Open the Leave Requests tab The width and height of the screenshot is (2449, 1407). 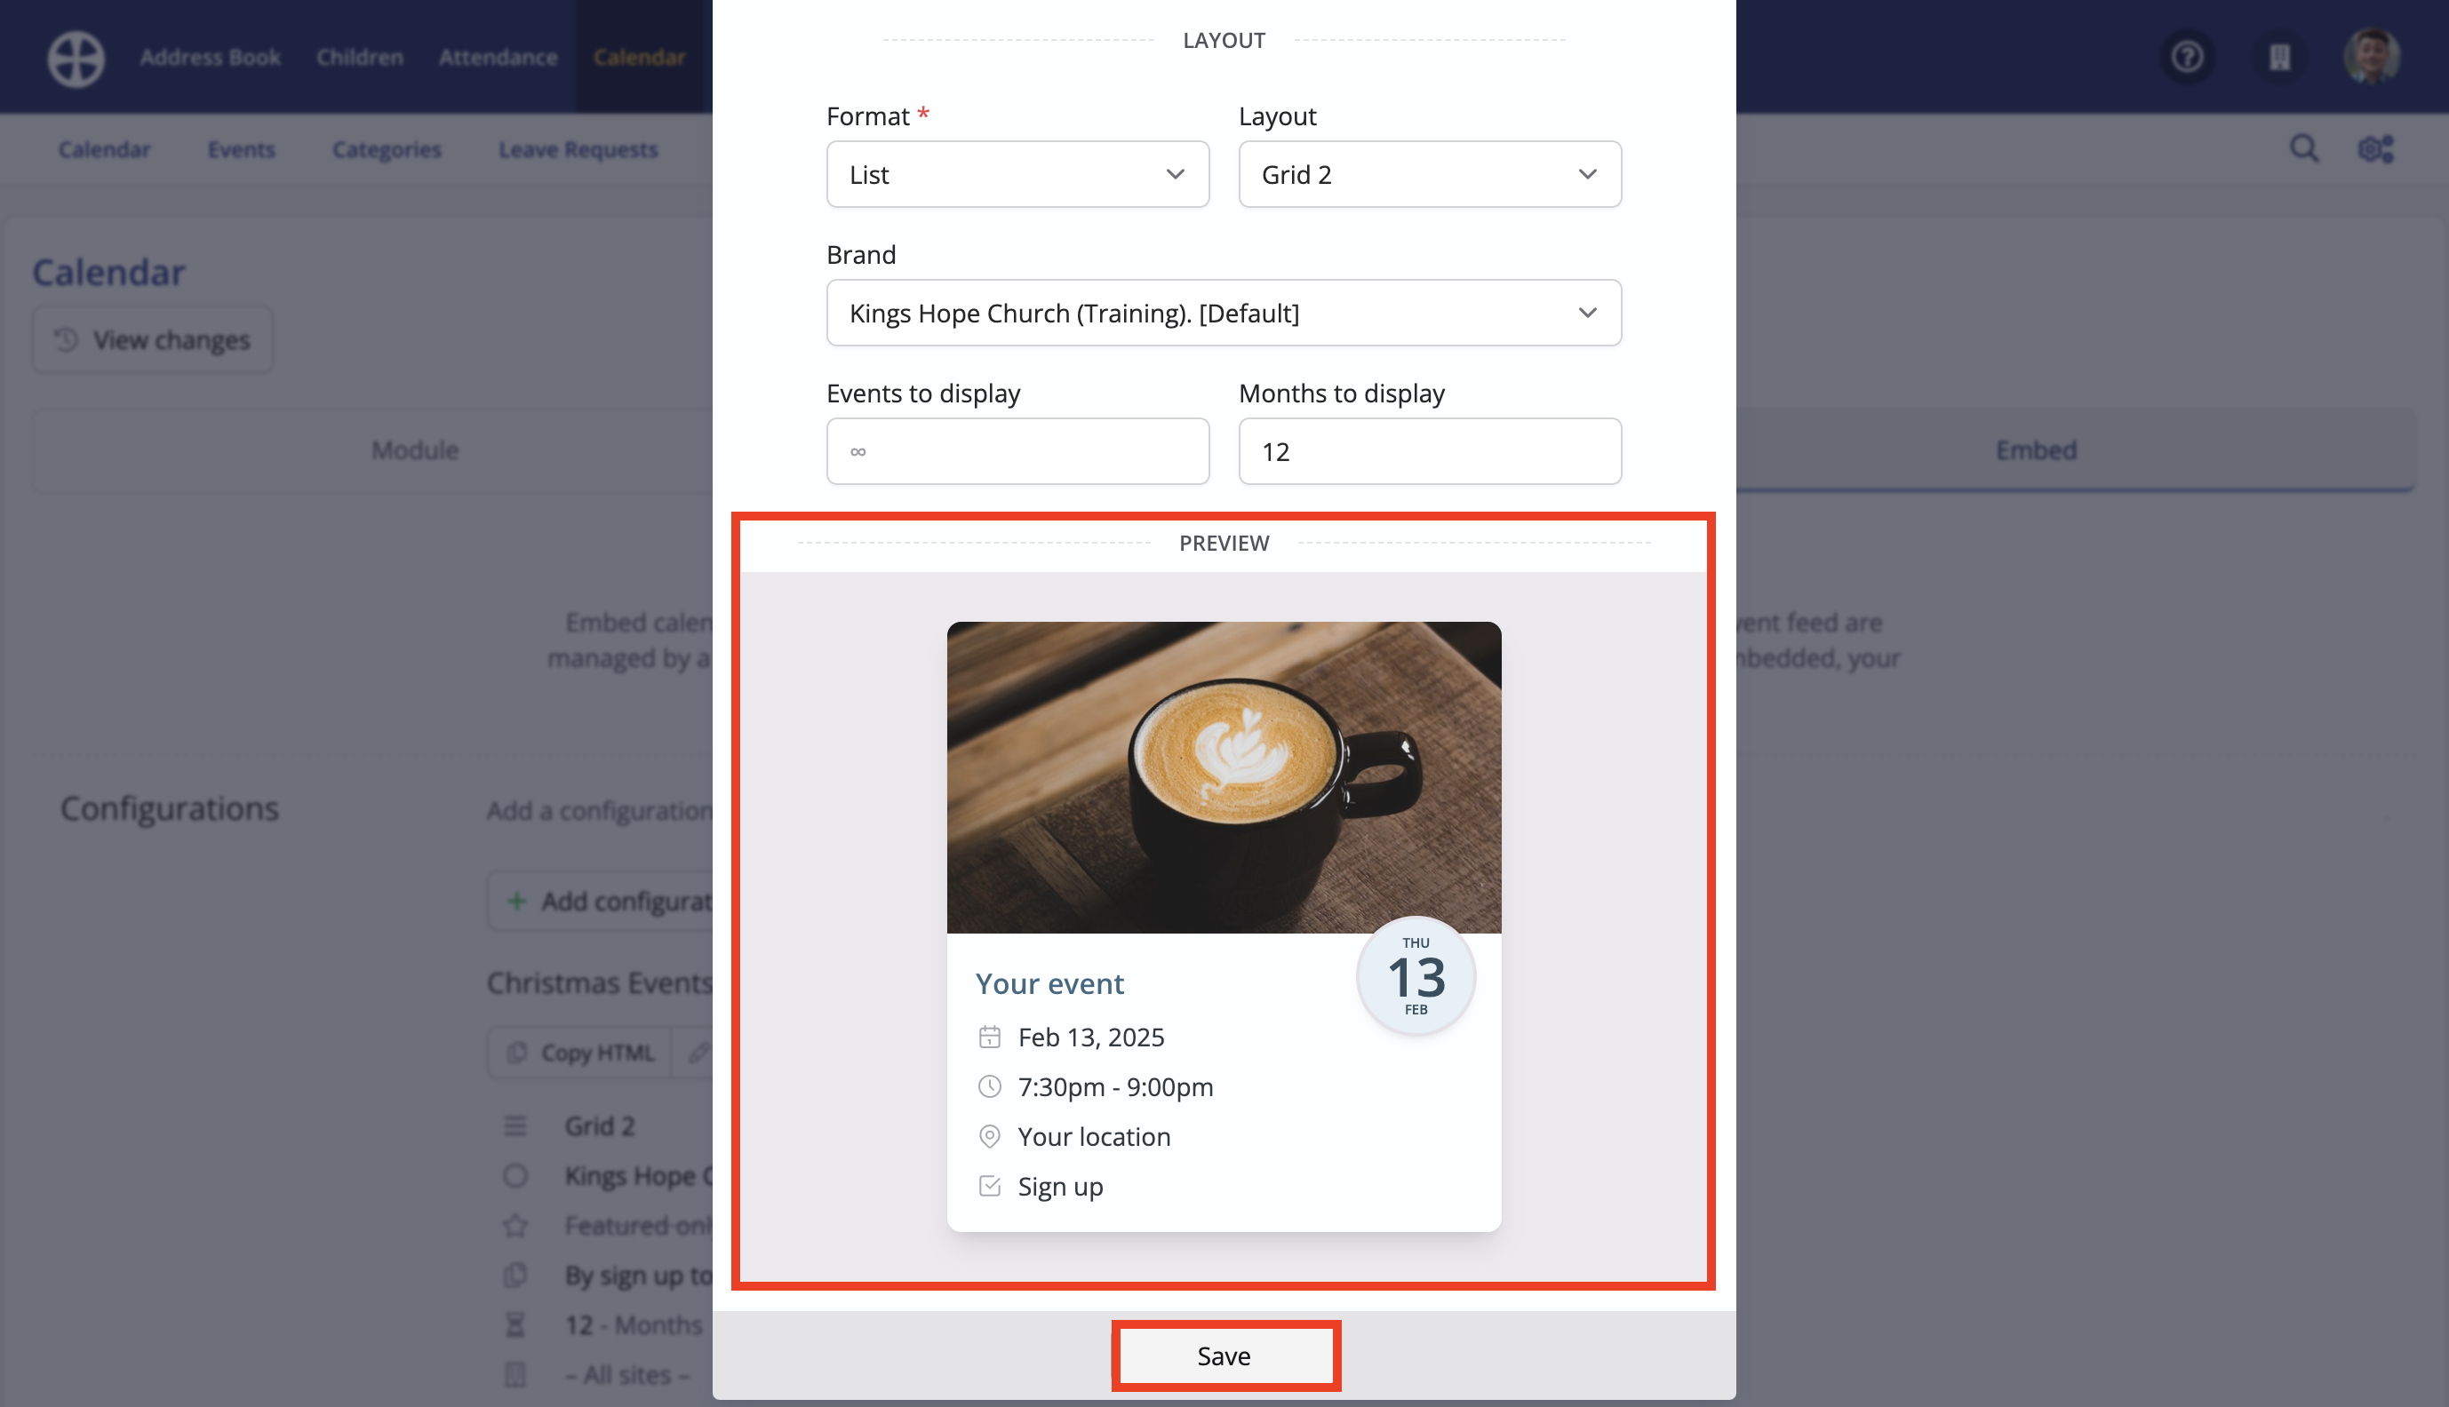click(578, 150)
